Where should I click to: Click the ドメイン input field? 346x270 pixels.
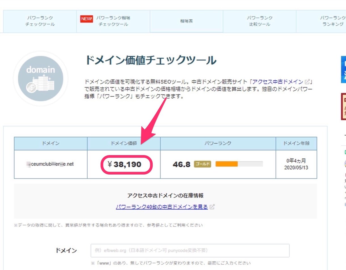coord(190,250)
